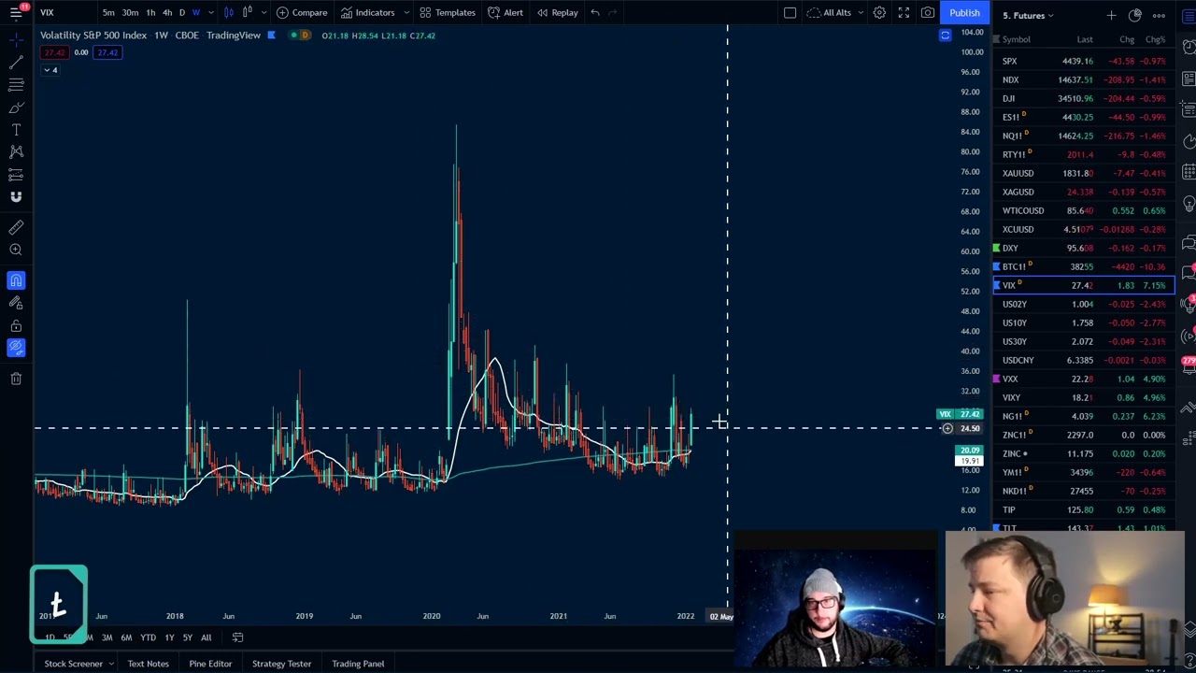Select DXY row in the watchlist
Screen dimensions: 1196x673
[1084, 248]
